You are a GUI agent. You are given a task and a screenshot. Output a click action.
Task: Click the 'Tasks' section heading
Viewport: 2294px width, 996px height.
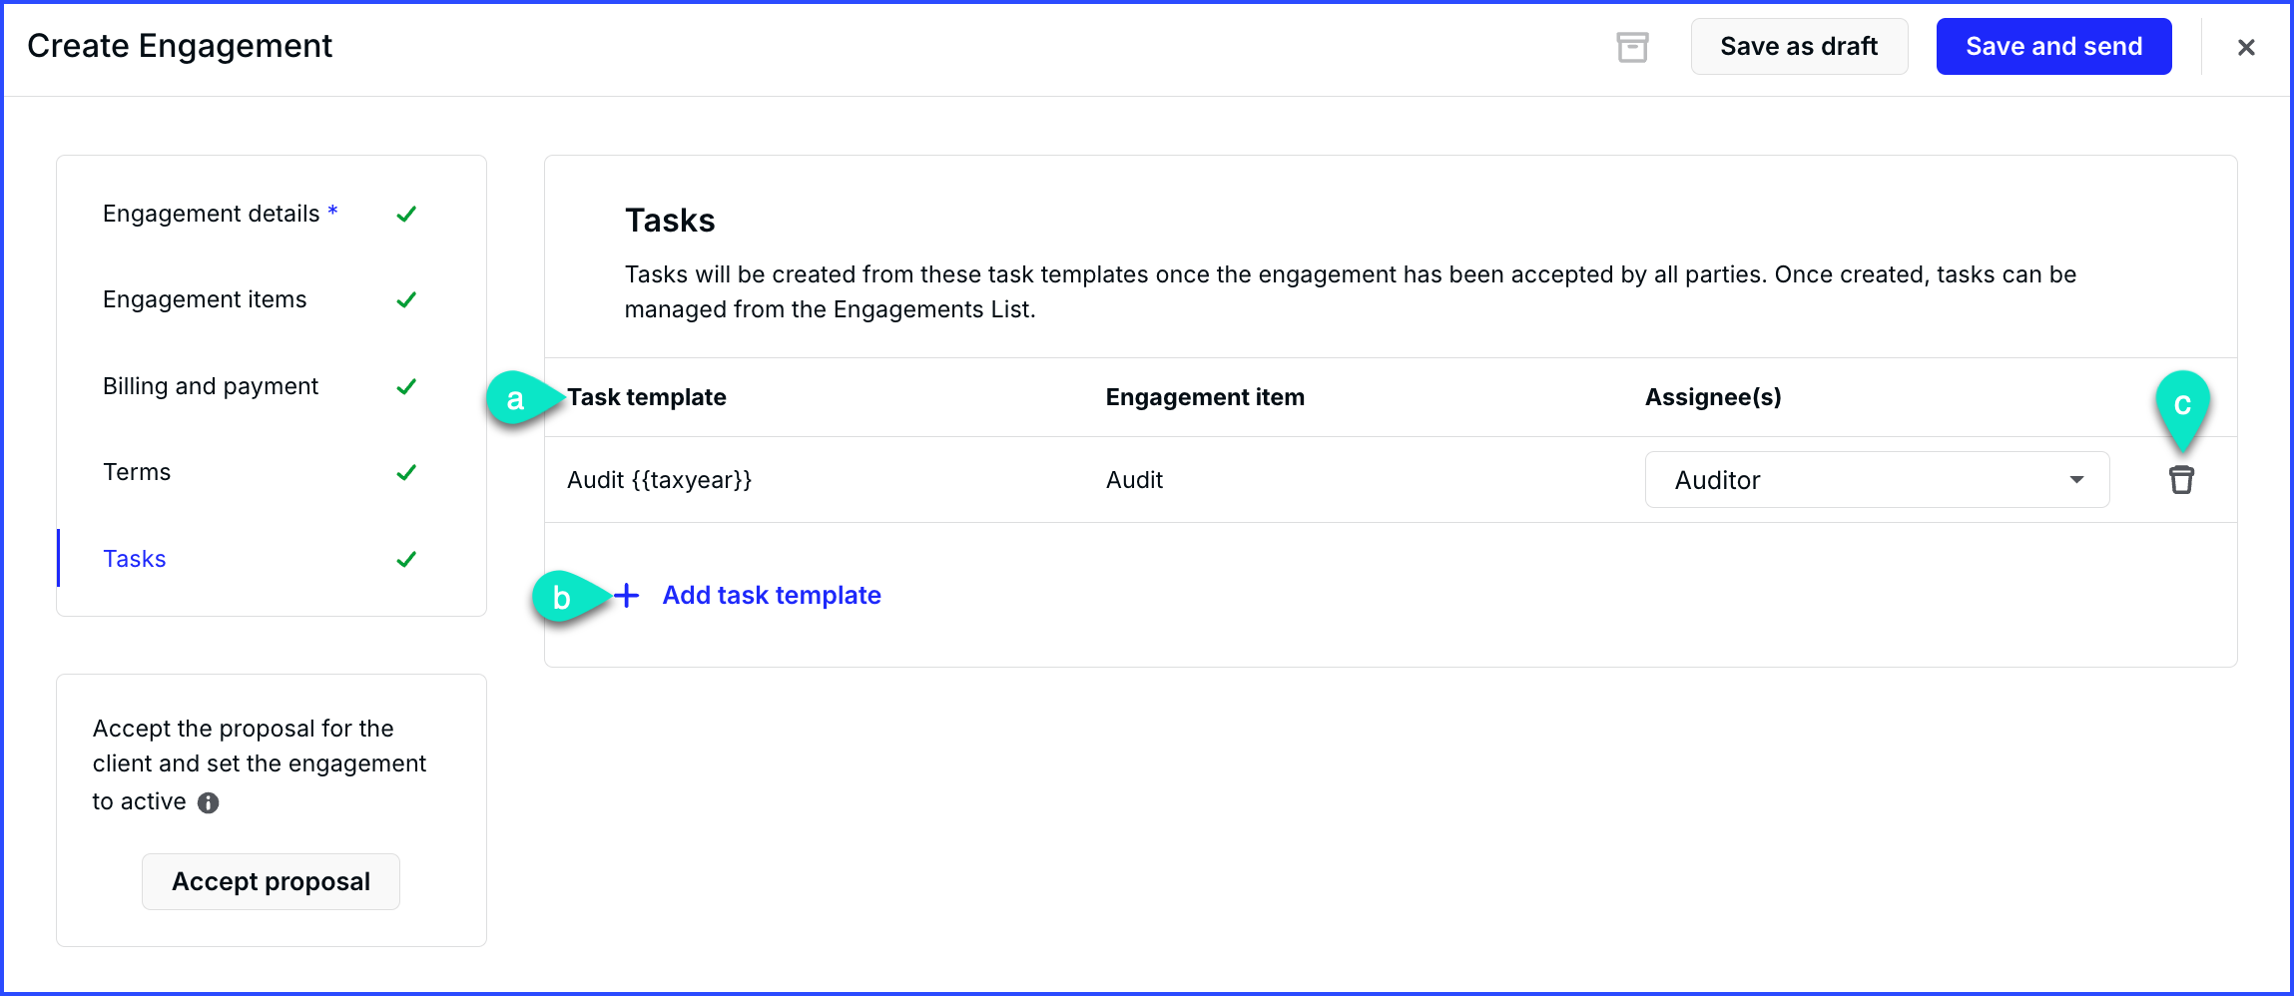click(670, 221)
